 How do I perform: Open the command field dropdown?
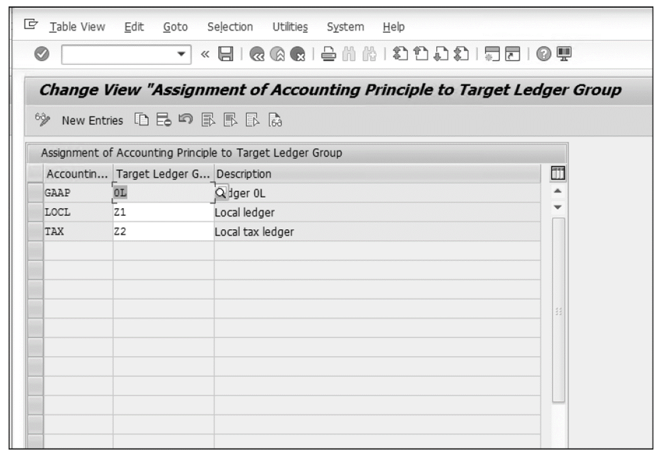tap(182, 55)
